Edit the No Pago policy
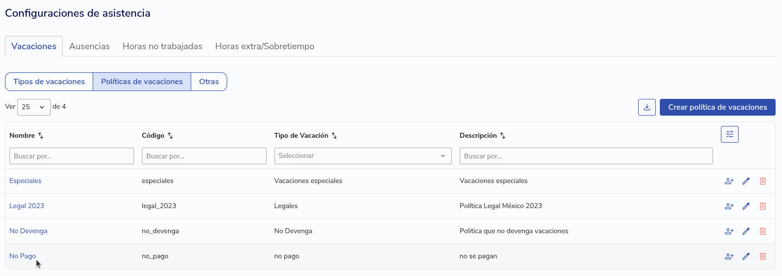The image size is (782, 276). click(x=746, y=256)
